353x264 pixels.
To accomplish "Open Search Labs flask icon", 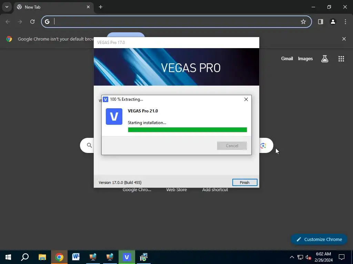I will (x=325, y=59).
